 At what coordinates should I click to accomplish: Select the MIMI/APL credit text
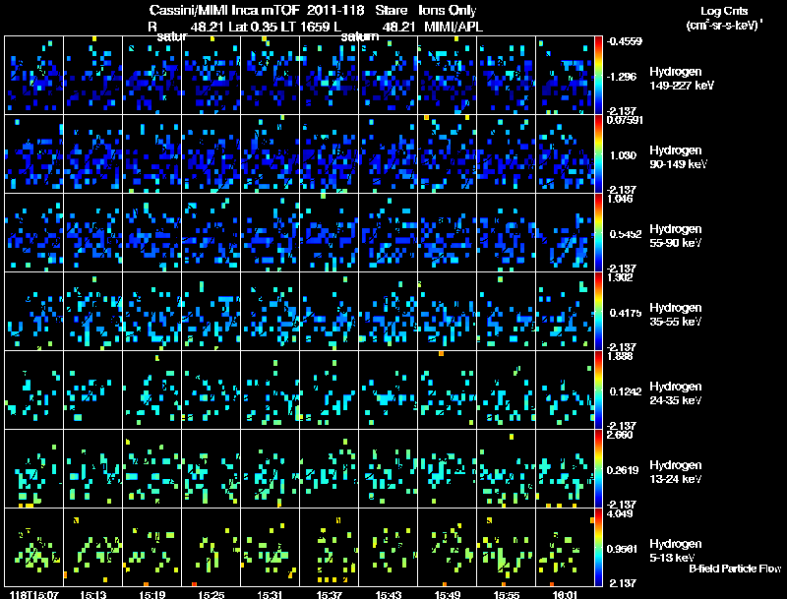point(454,27)
